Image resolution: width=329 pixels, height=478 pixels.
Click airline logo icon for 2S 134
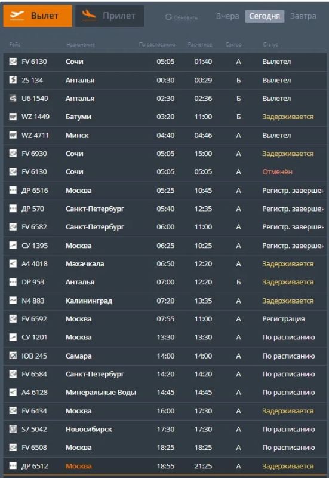tap(13, 80)
